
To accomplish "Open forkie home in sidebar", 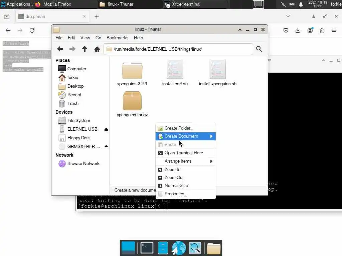I will 72,77.
